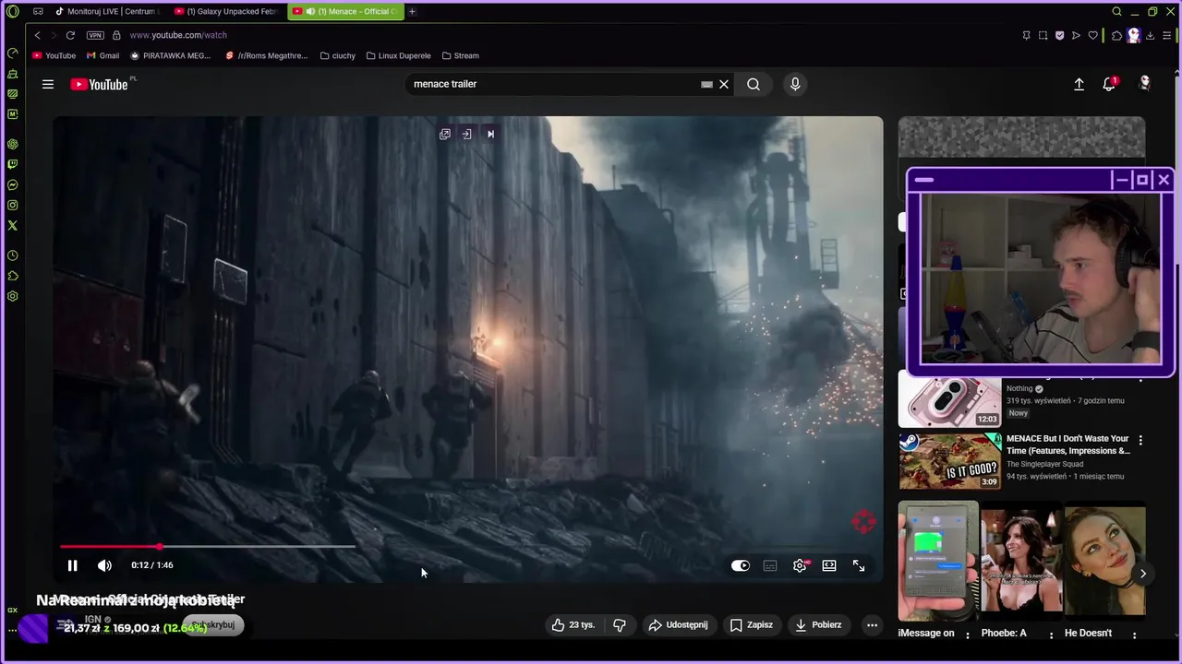Click the search field containing menace trailer

pos(553,84)
